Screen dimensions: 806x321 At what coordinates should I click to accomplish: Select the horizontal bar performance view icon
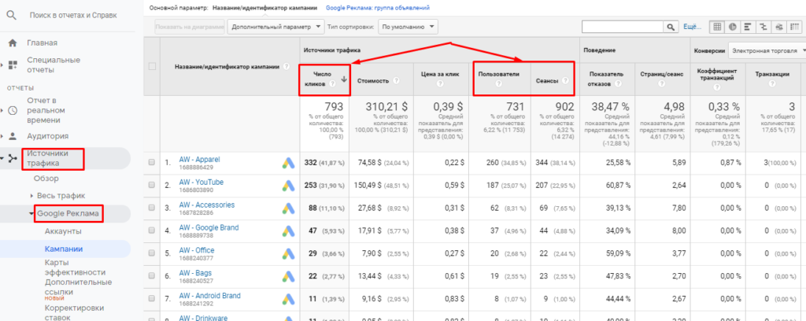pyautogui.click(x=747, y=27)
